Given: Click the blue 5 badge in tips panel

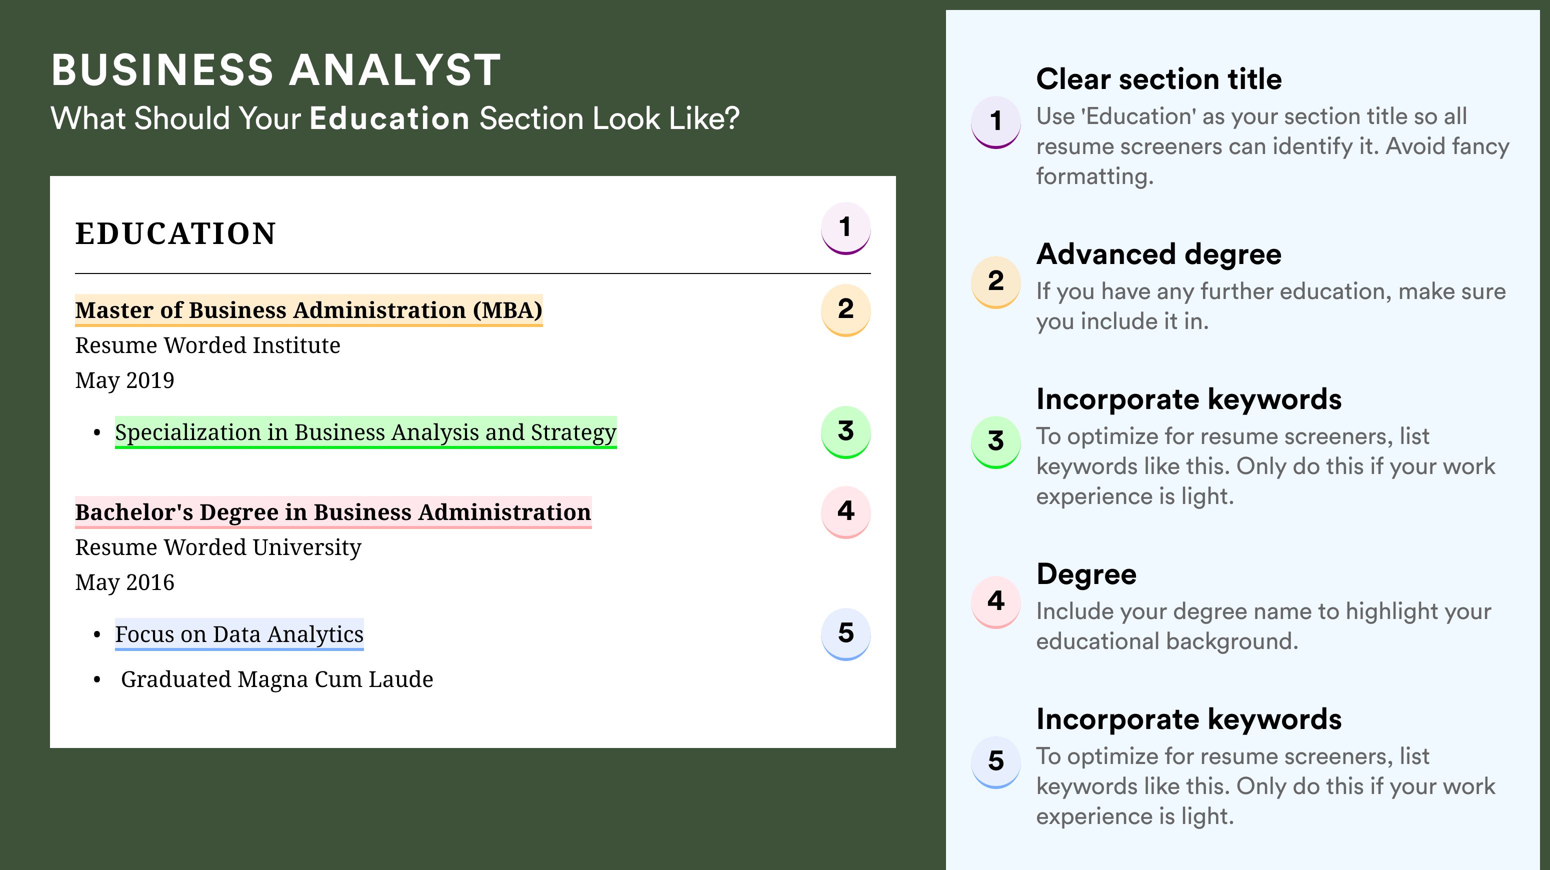Looking at the screenshot, I should 995,762.
